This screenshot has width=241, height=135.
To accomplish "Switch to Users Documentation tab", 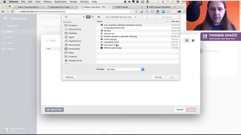I will click(x=29, y=7).
